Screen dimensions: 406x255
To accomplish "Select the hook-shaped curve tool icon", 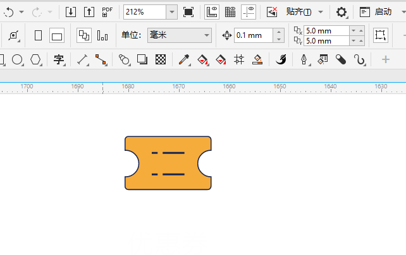I will [x=359, y=60].
